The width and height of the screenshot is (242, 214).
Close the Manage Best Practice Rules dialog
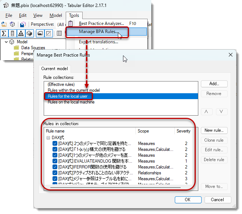coord(231,55)
